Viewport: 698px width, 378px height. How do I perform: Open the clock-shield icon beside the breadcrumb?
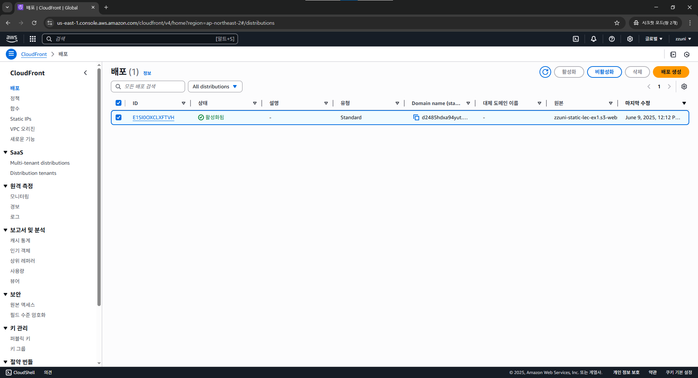tap(687, 55)
